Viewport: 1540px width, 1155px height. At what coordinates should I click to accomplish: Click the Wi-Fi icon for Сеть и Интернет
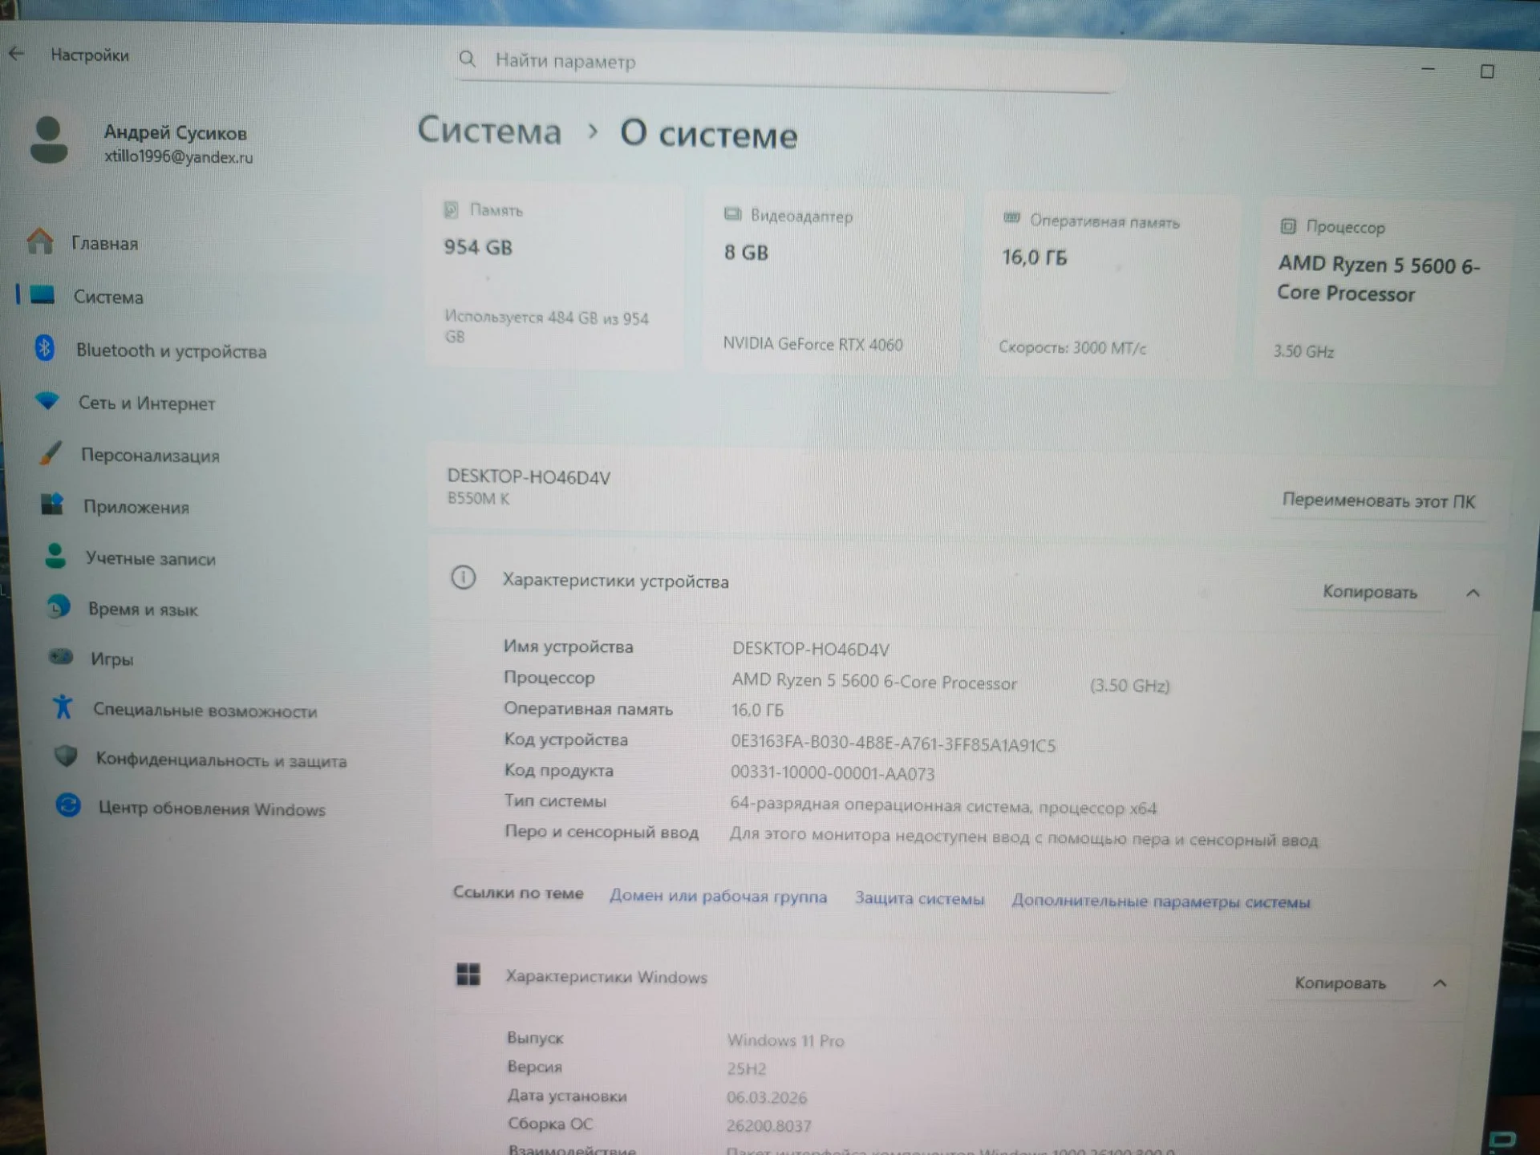pyautogui.click(x=47, y=400)
